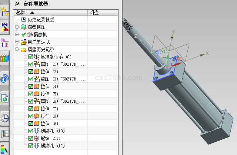Click the 历史记录模式 clock icon

point(24,20)
